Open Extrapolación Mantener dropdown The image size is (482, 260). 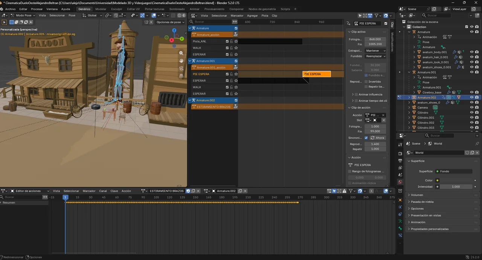[375, 51]
